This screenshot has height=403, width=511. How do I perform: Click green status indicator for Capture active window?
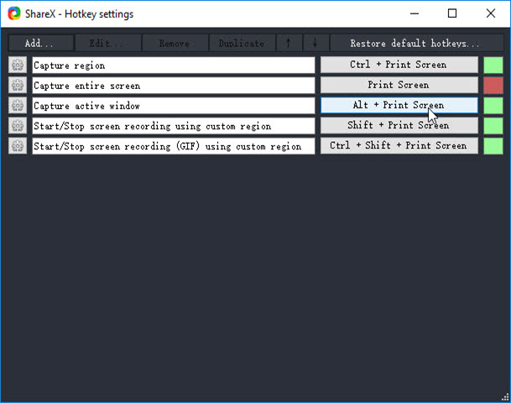(493, 105)
